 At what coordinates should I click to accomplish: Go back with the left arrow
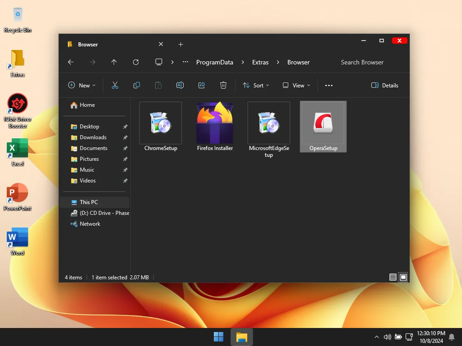(x=71, y=62)
